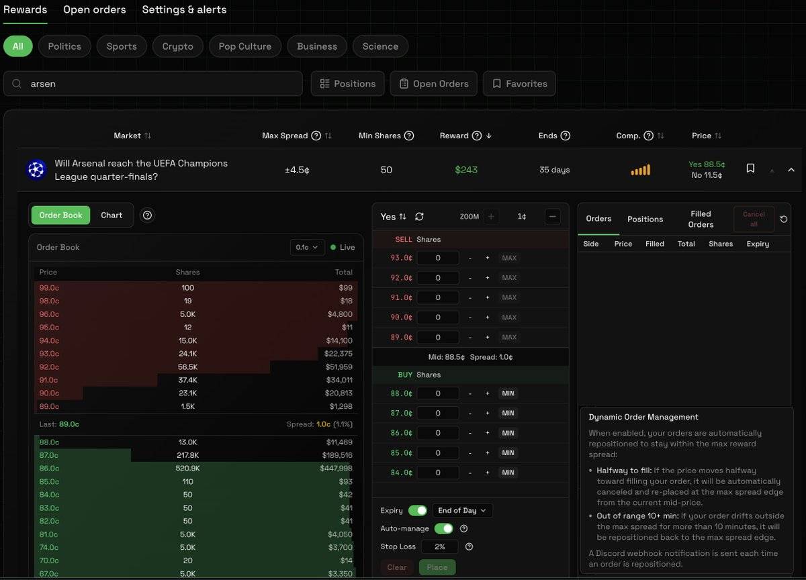
Task: Open the Positions tab in orders panel
Action: pos(645,219)
